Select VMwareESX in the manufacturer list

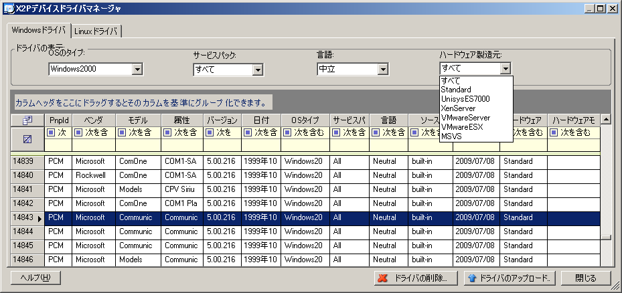[x=477, y=127]
